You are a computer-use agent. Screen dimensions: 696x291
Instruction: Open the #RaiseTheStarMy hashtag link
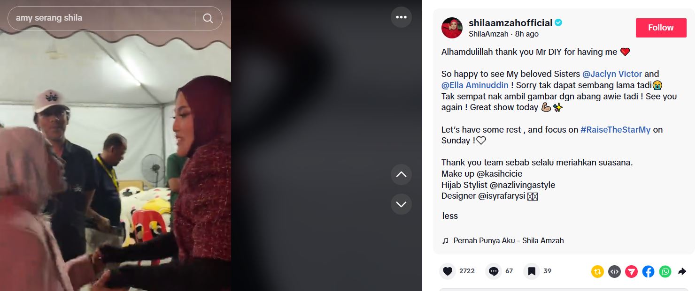click(615, 130)
